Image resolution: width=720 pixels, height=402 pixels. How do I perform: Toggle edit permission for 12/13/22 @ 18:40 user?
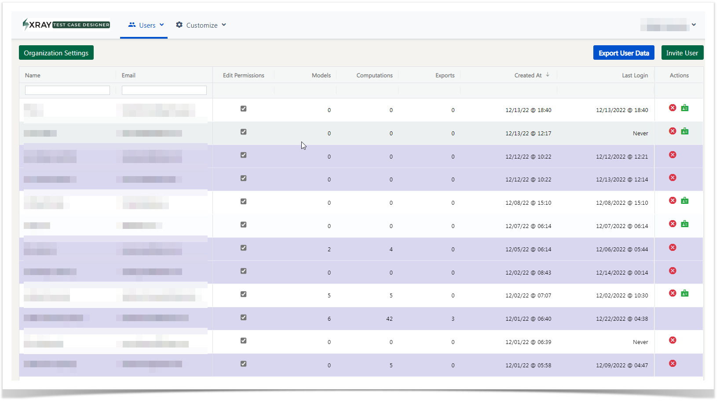coord(243,109)
